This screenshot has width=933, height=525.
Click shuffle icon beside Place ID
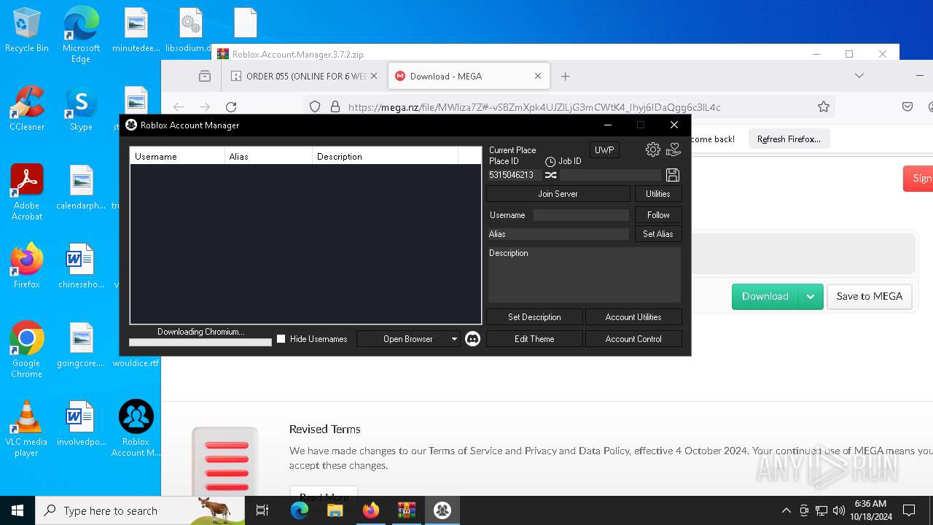point(551,175)
